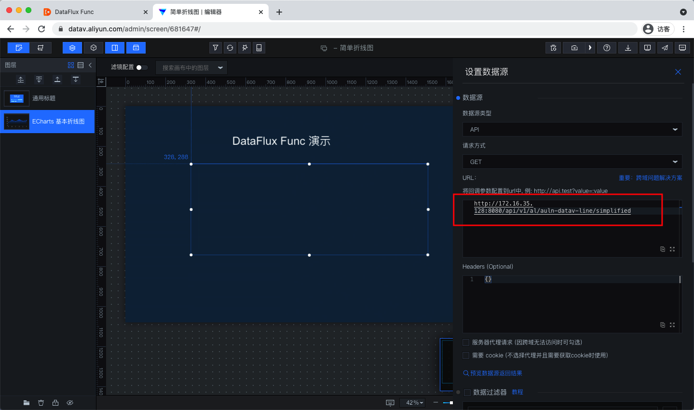Click into the Headers editor field

(572, 304)
